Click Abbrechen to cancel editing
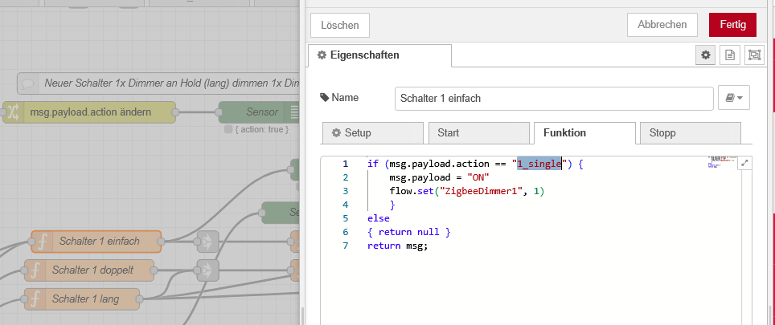Viewport: 775px width, 325px height. pyautogui.click(x=662, y=24)
